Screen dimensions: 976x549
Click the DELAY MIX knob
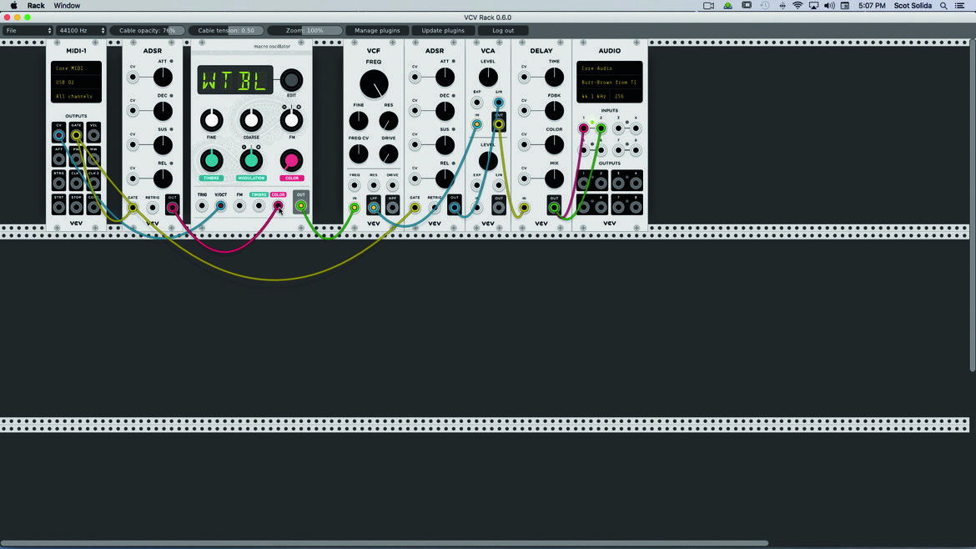coord(554,179)
